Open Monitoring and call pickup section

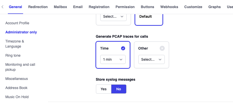[x=20, y=67]
